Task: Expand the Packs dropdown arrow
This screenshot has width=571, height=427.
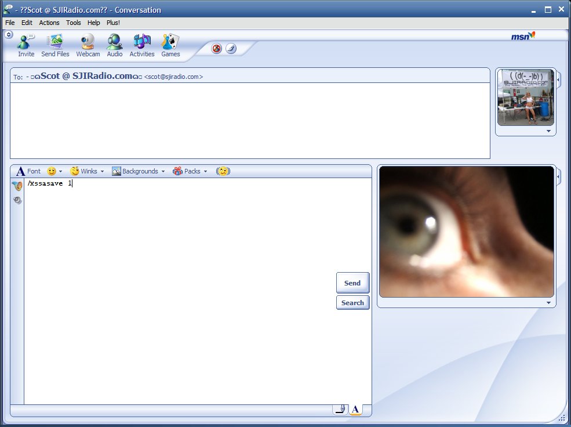Action: [205, 171]
